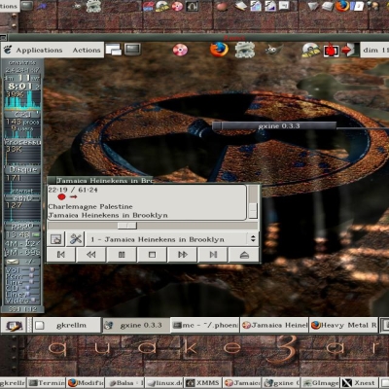This screenshot has height=389, width=389.
Task: Rewind the gxine playback
Action: 91,255
